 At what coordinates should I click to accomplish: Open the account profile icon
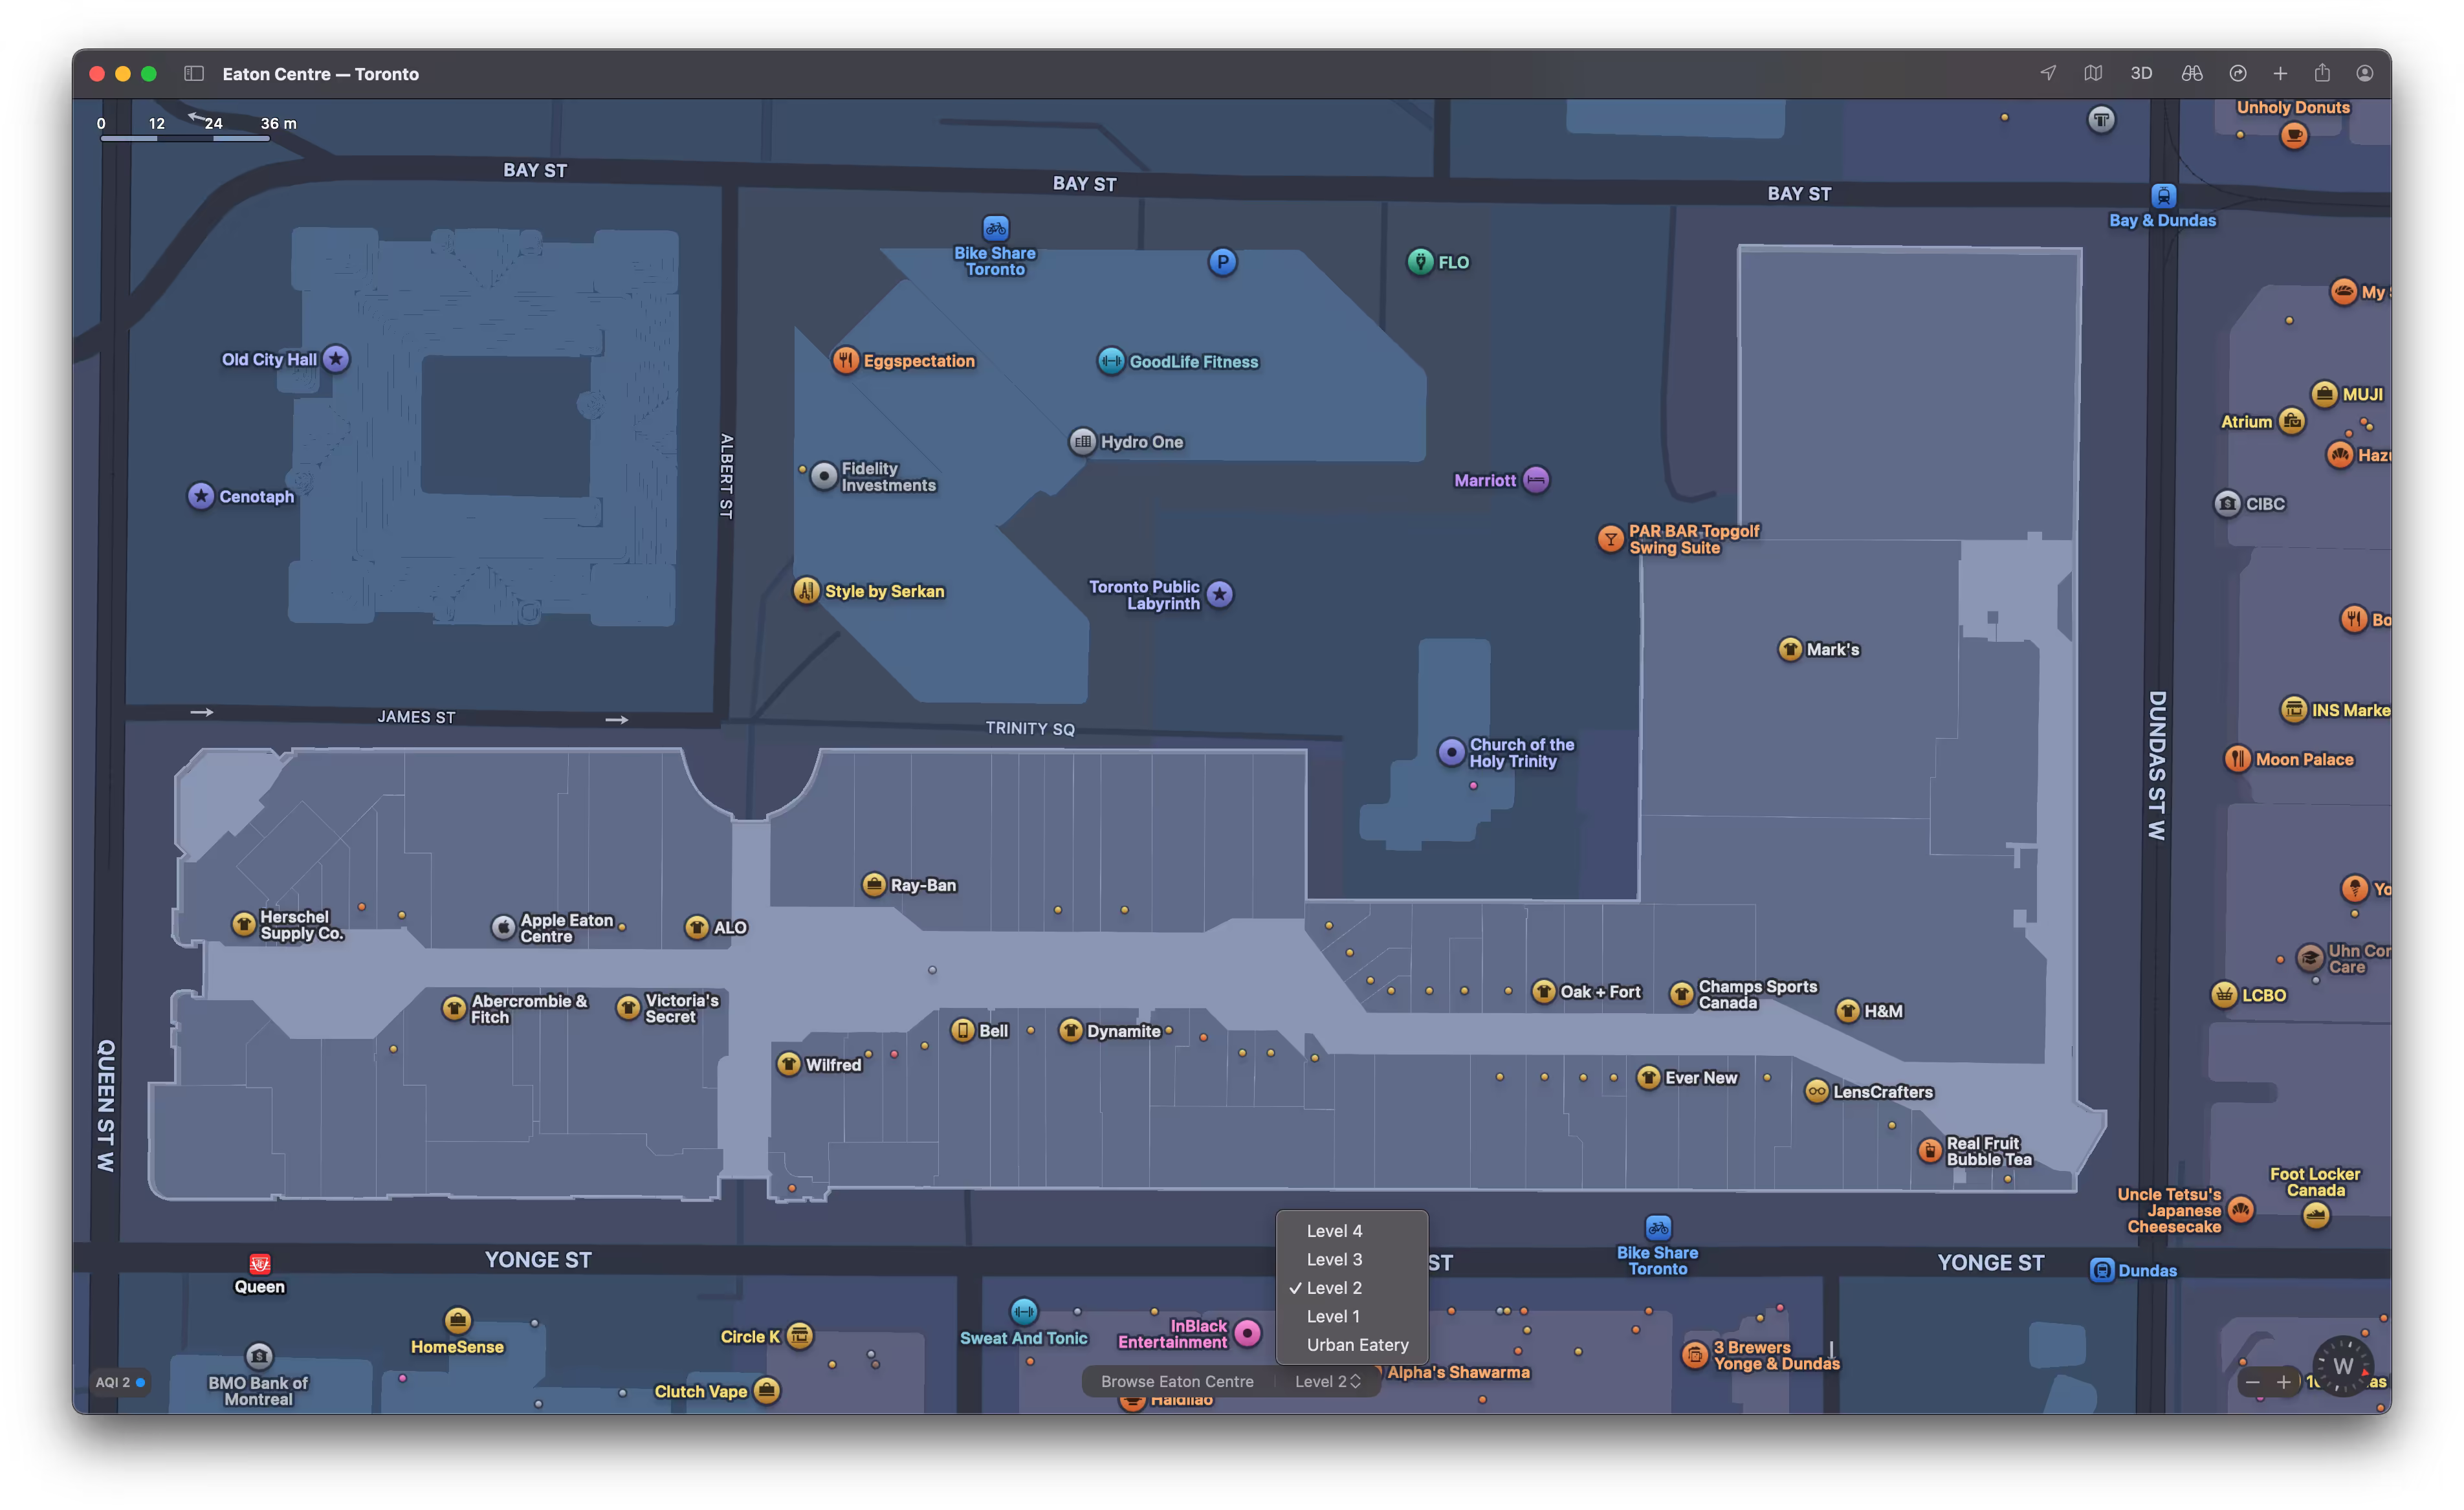(x=2365, y=73)
